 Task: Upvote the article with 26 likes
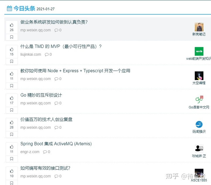(11, 25)
